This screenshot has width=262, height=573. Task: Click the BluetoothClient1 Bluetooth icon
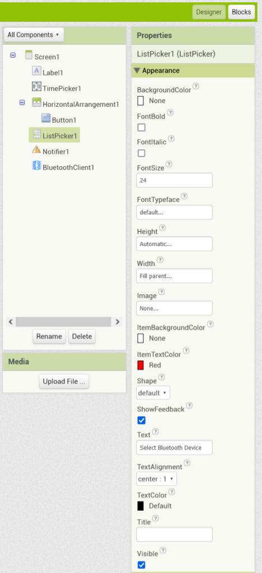coord(36,166)
